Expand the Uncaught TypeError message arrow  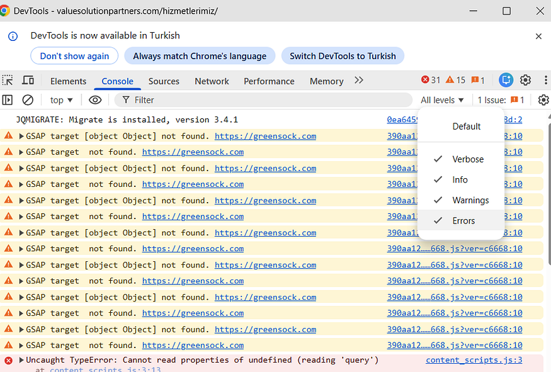pyautogui.click(x=21, y=360)
